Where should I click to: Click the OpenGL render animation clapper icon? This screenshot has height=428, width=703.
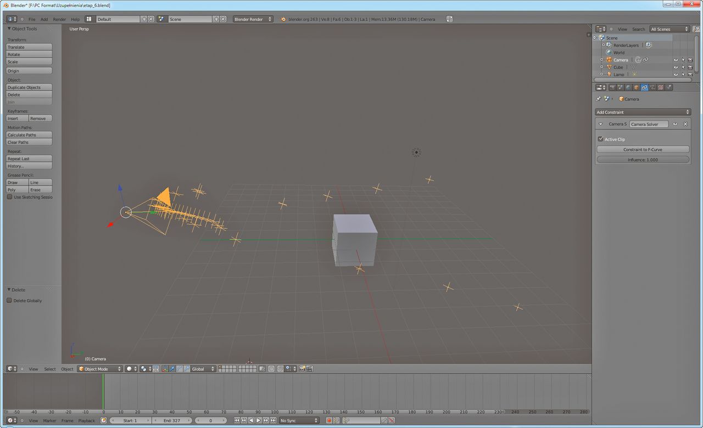[309, 369]
